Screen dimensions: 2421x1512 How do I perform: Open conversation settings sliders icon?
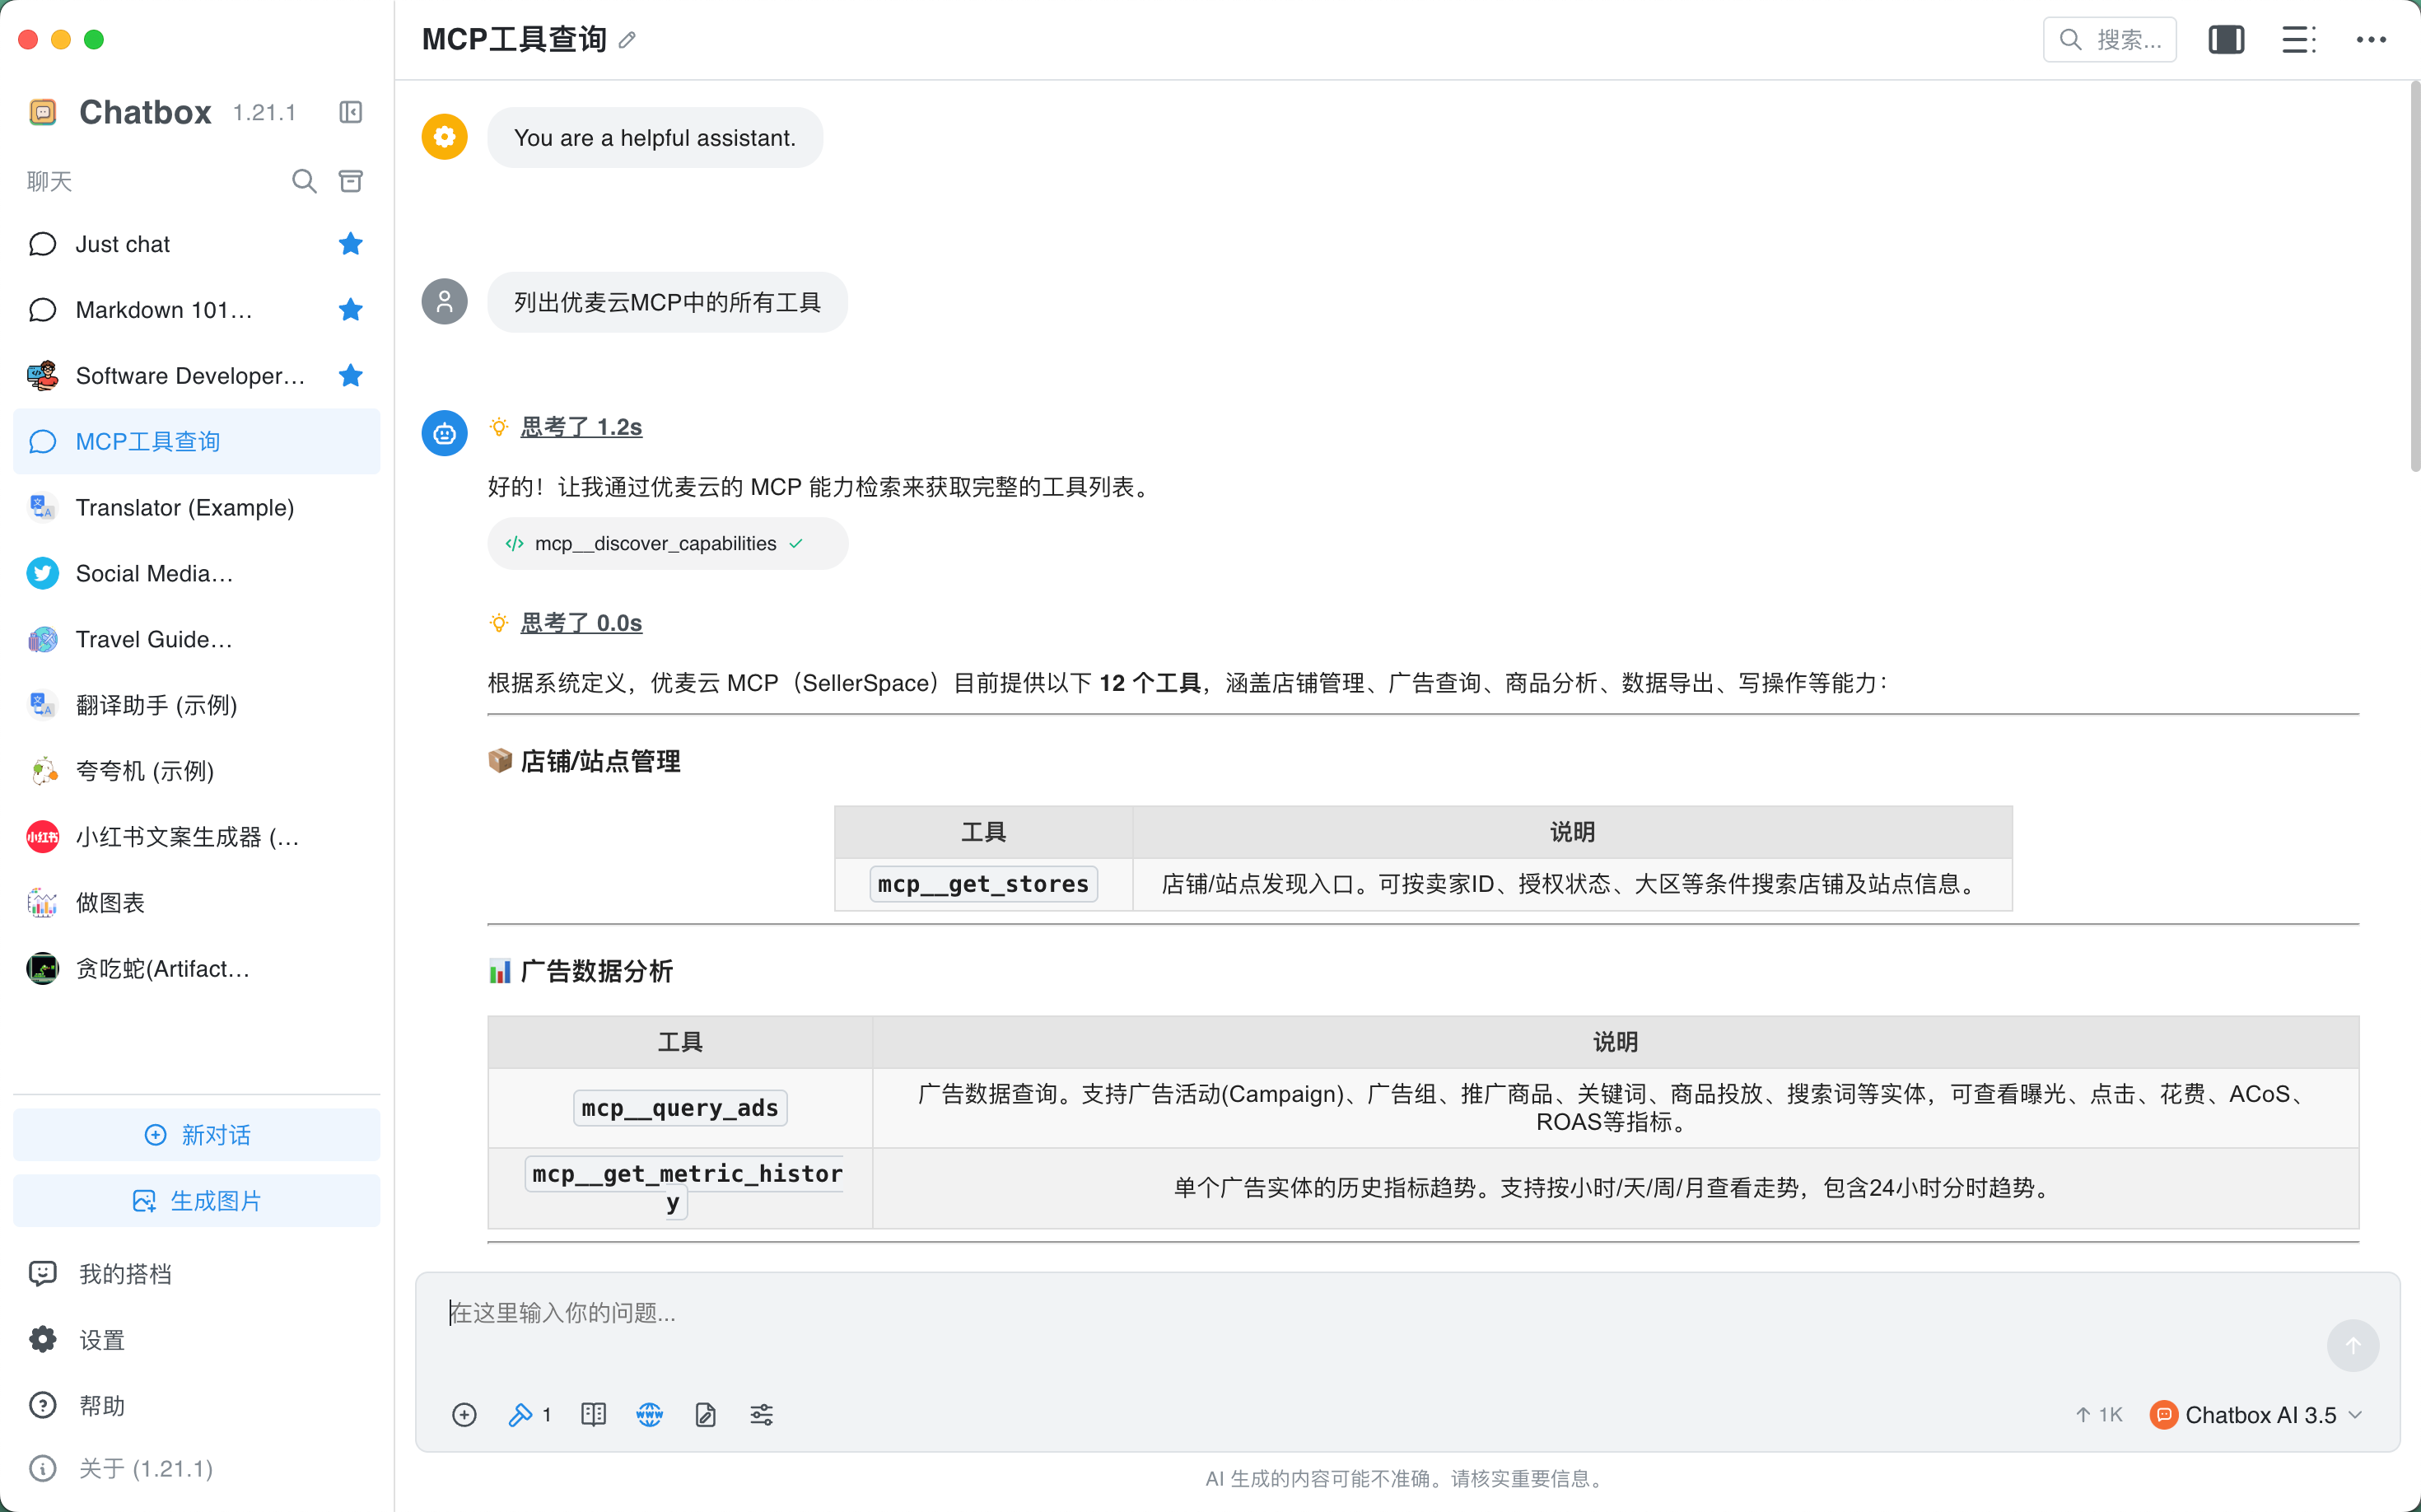[x=762, y=1415]
